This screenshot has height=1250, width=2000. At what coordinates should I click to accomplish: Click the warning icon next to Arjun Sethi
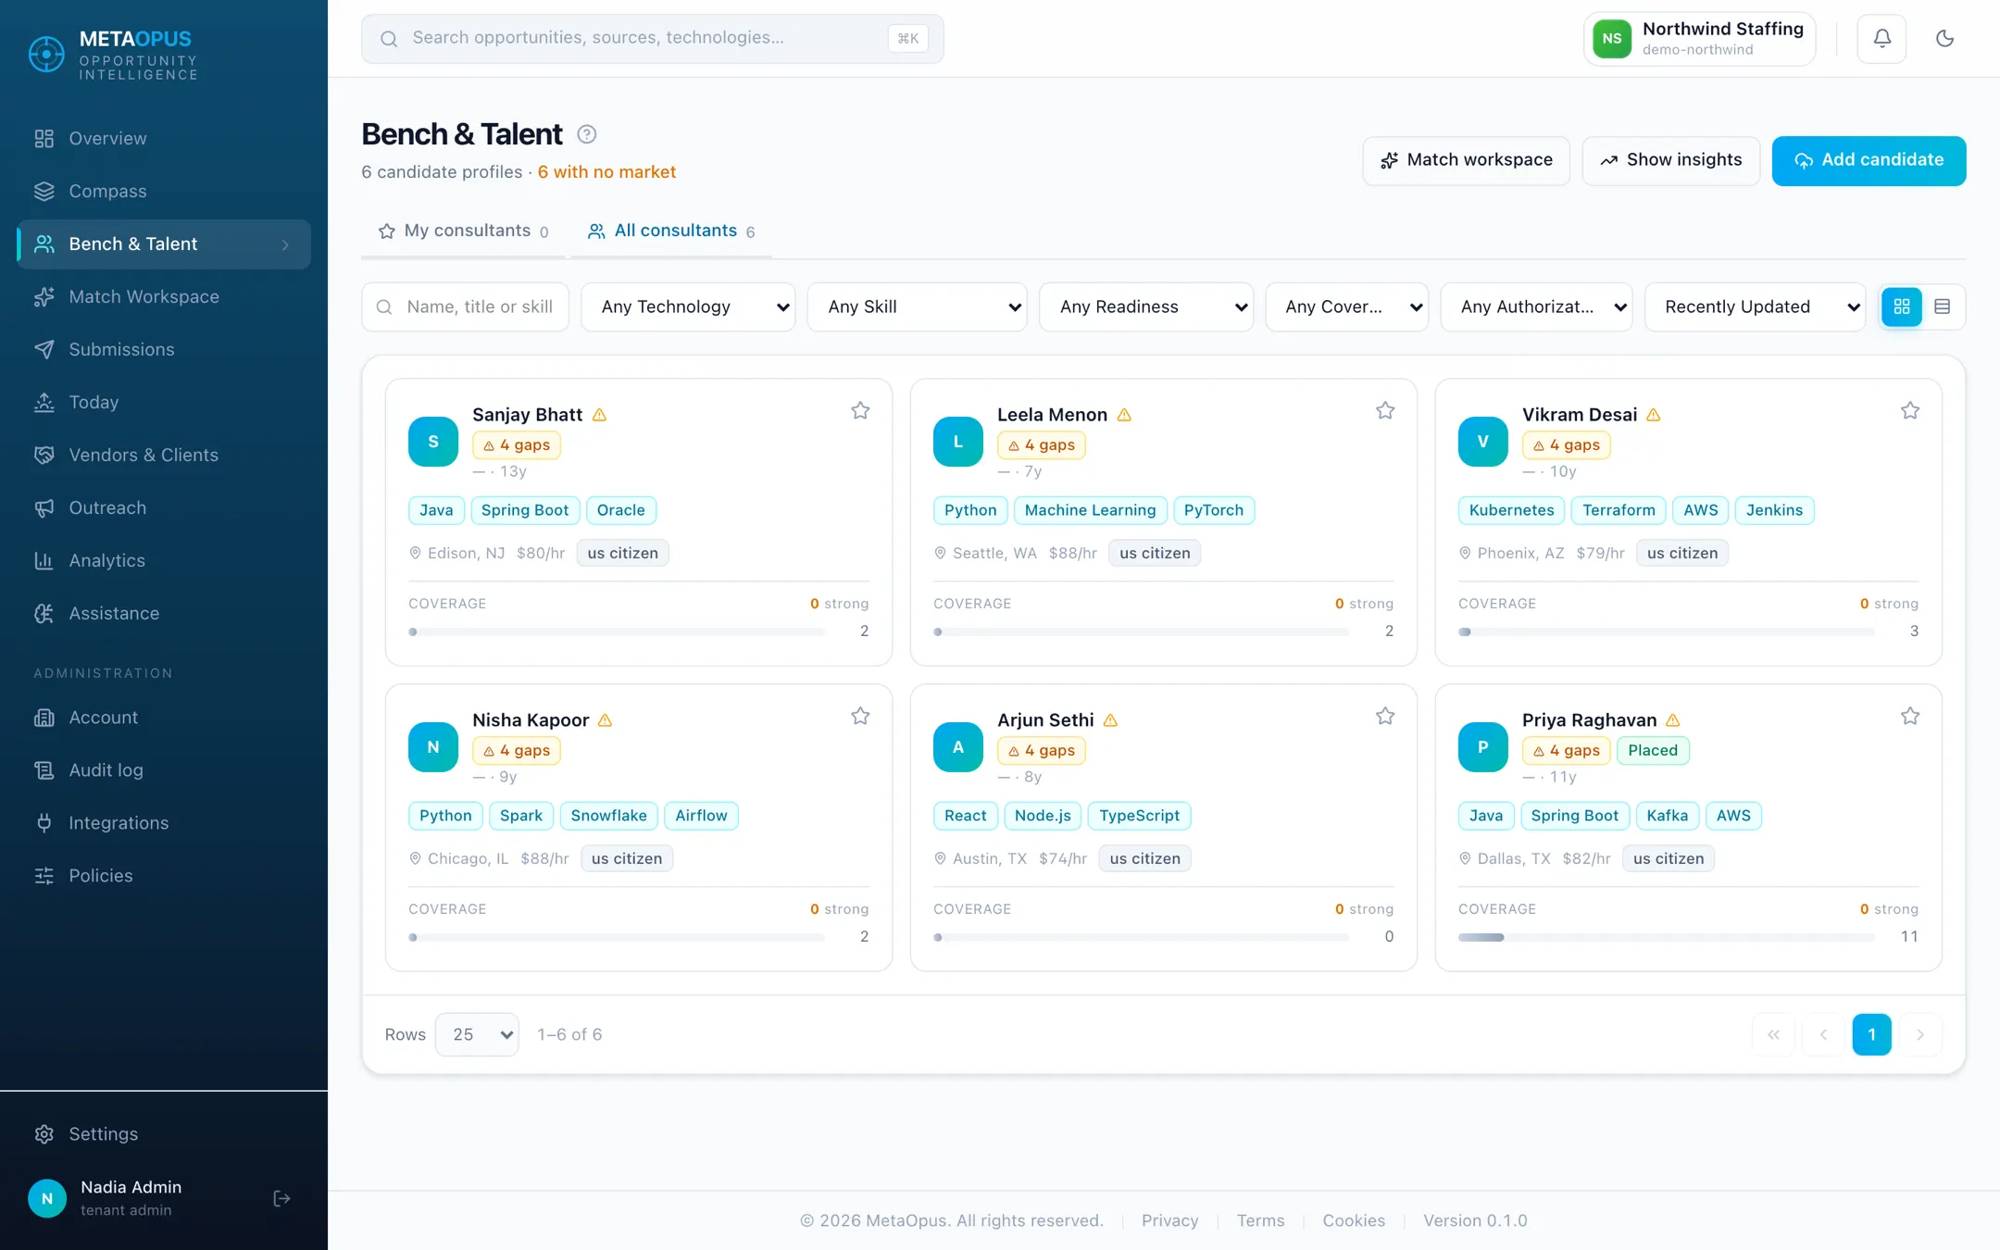(x=1111, y=720)
